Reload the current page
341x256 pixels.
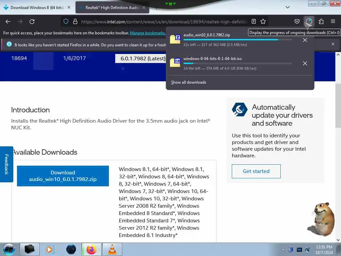pyautogui.click(x=32, y=22)
